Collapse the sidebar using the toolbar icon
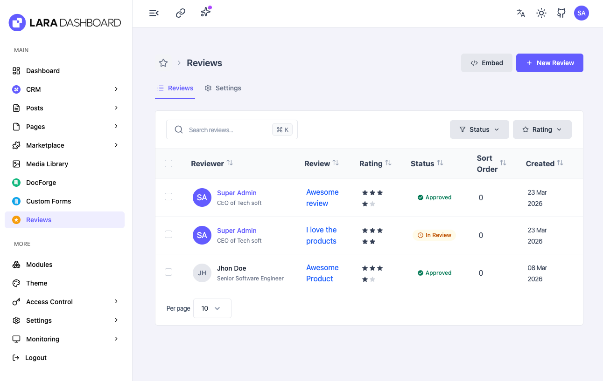Image resolution: width=603 pixels, height=381 pixels. [154, 13]
